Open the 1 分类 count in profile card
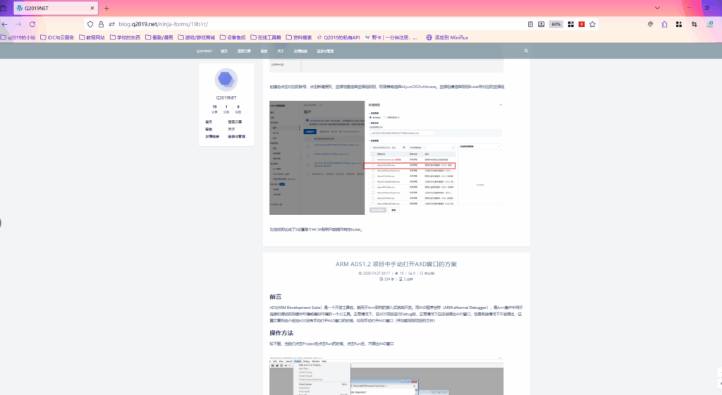 click(226, 109)
